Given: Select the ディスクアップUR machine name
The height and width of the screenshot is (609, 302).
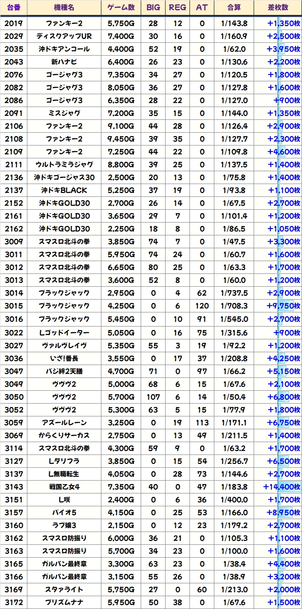Looking at the screenshot, I should pos(64,36).
